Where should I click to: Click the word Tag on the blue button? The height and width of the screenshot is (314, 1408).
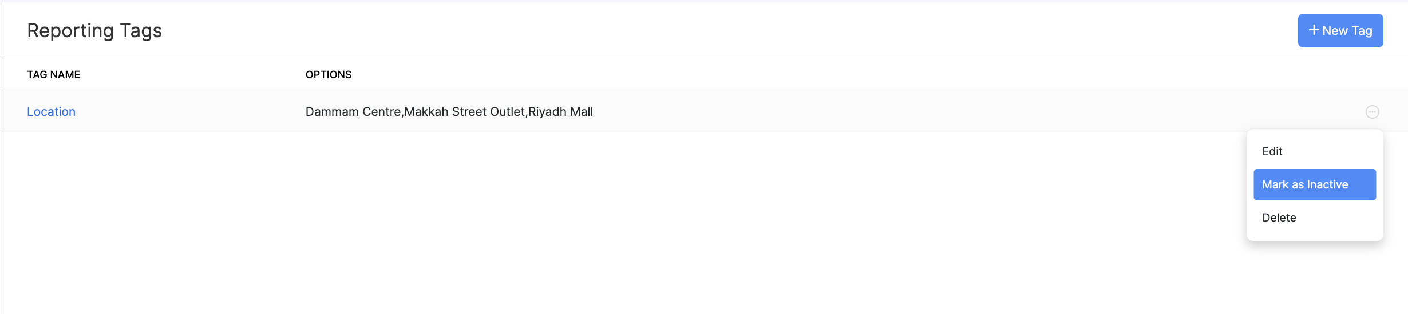(x=1362, y=31)
